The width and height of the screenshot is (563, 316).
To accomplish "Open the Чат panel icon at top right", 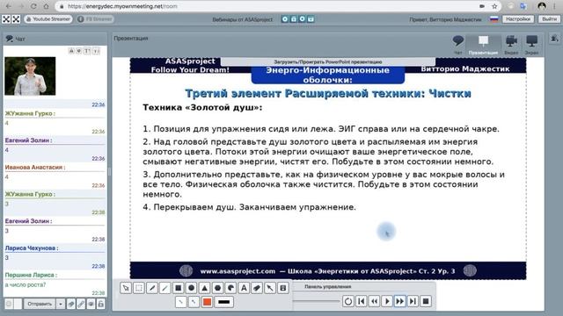I will pos(457,45).
